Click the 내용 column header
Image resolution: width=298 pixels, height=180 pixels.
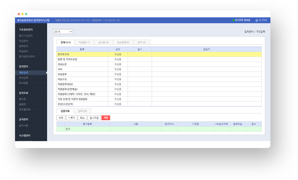[136, 124]
